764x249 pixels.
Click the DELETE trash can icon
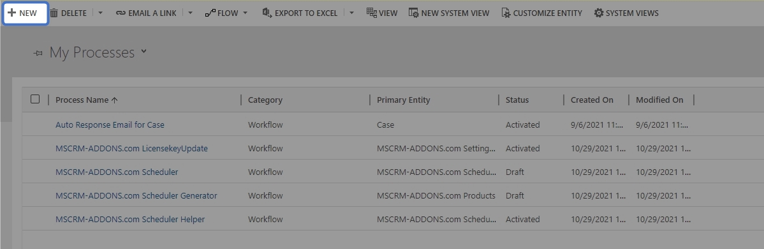click(54, 13)
